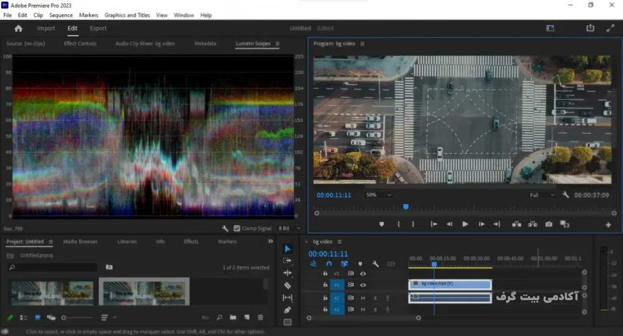
Task: Export frame with camera icon
Action: click(549, 224)
